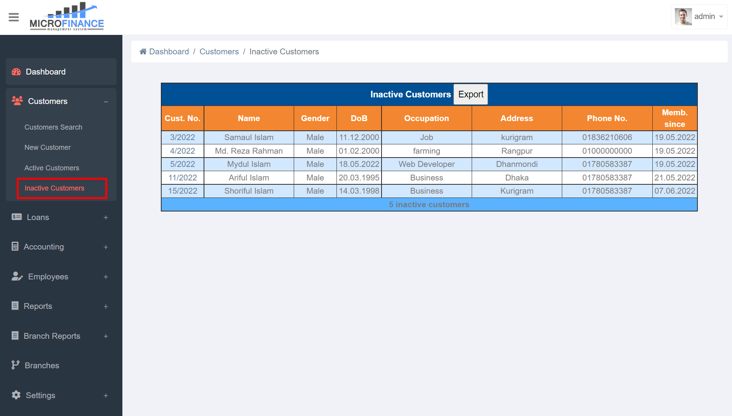Select customer number 15/2022
Viewport: 732px width, 416px height.
pyautogui.click(x=183, y=191)
